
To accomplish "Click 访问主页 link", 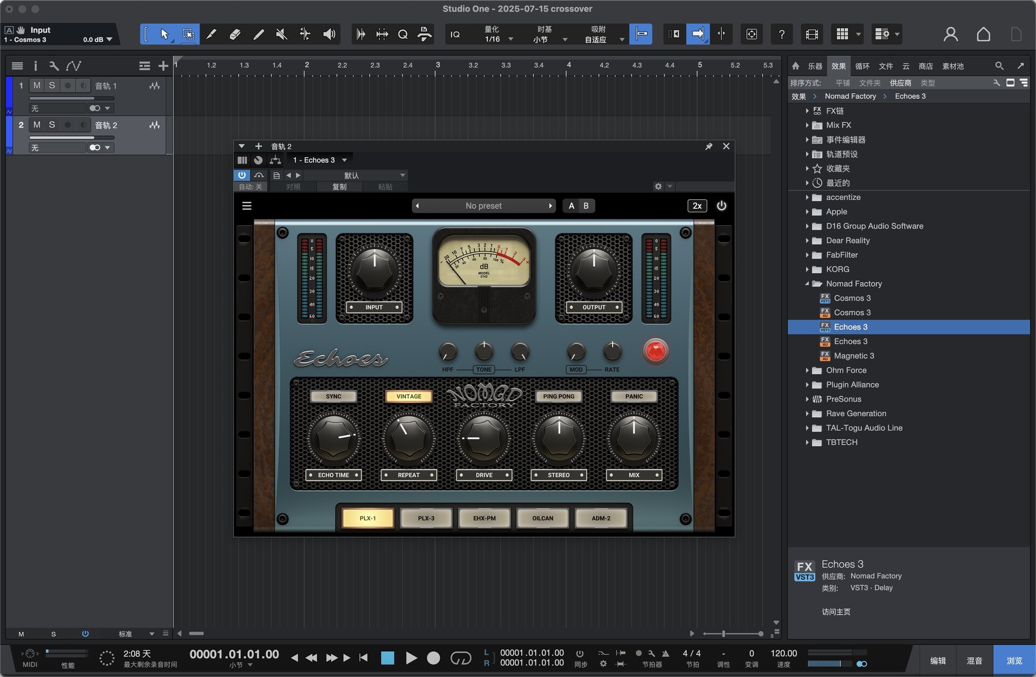I will pos(836,612).
